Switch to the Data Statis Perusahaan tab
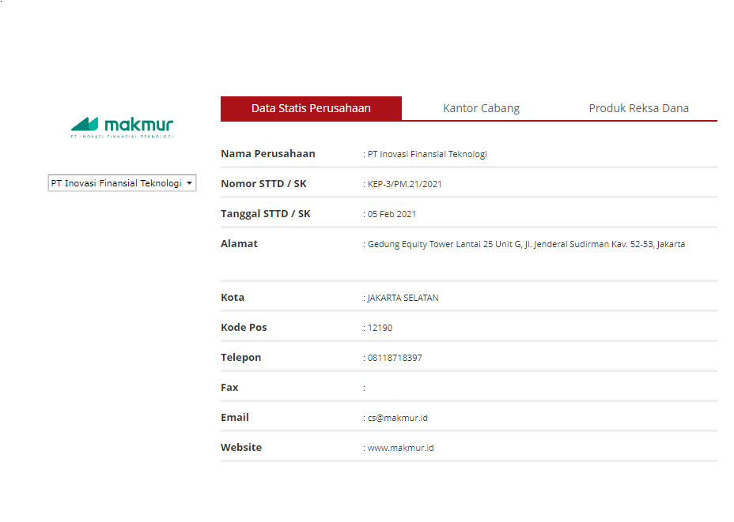 [311, 108]
